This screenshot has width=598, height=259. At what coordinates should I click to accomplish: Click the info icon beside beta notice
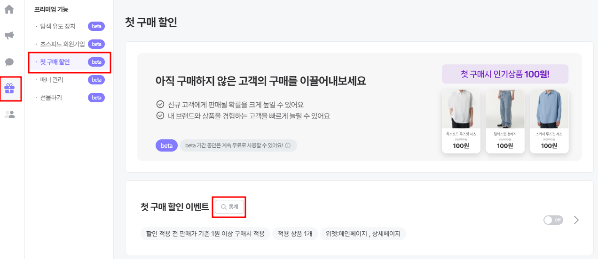pyautogui.click(x=288, y=145)
